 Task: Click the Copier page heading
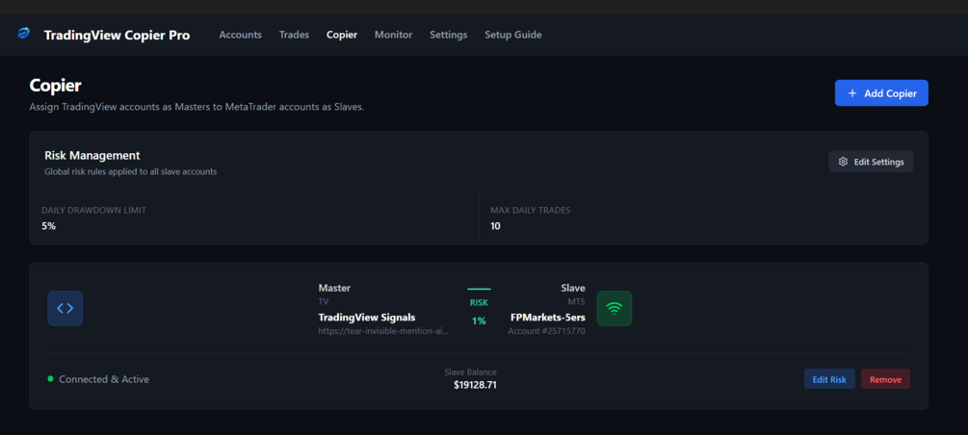point(56,86)
